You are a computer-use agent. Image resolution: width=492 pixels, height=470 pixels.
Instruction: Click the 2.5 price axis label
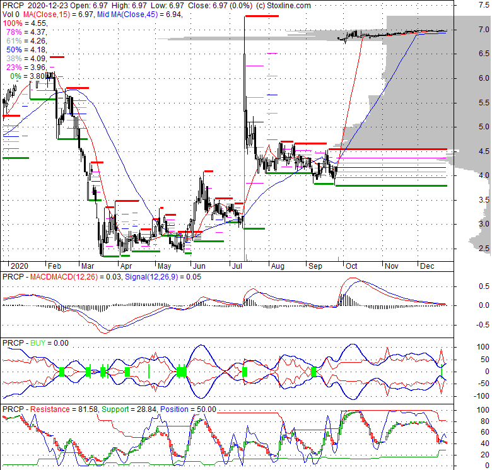pos(484,249)
